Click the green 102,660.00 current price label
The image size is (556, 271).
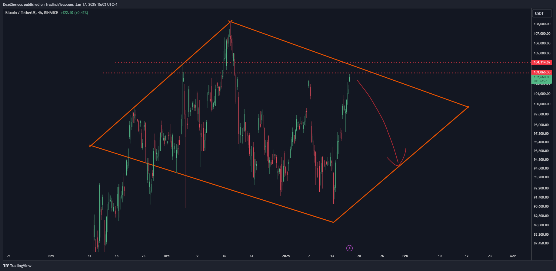click(542, 77)
